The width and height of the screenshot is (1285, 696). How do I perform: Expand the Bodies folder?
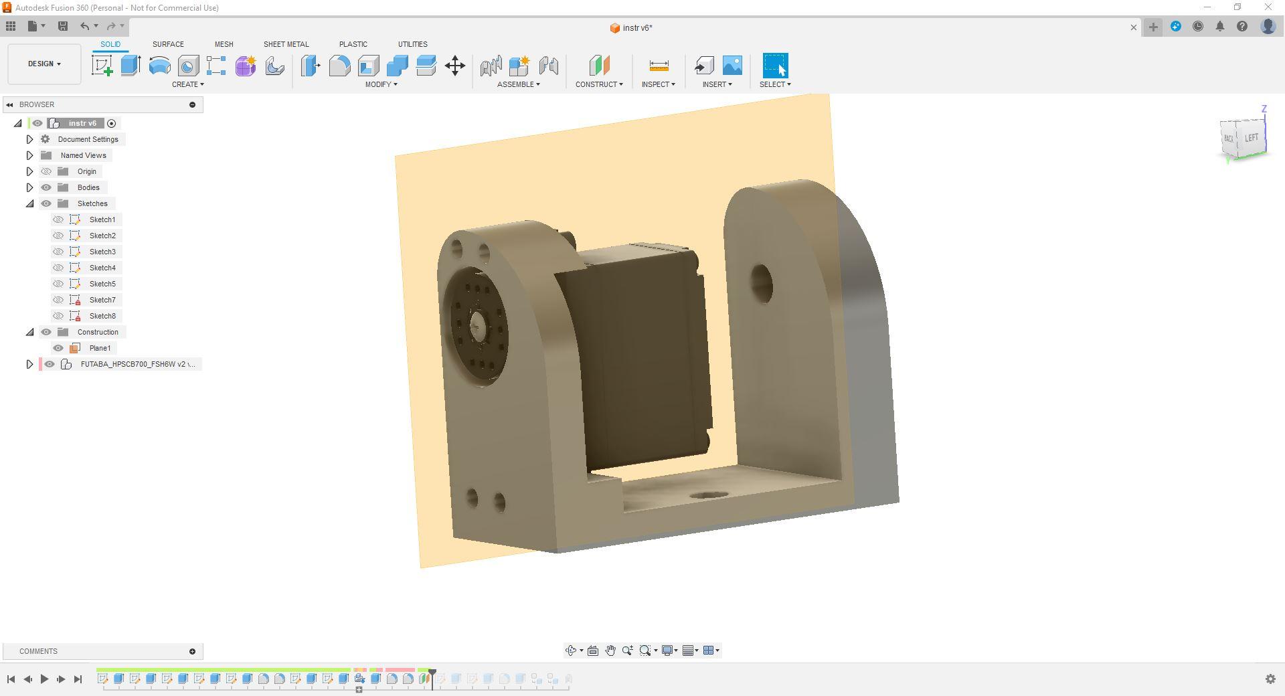tap(29, 187)
